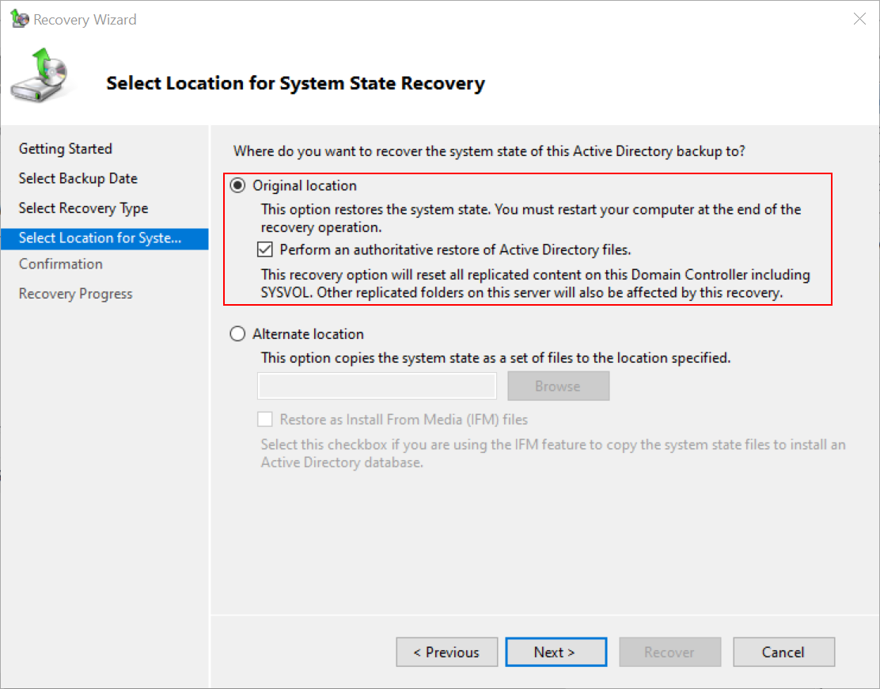Open the Recovery Progress step
Viewport: 880px width, 689px height.
[x=75, y=293]
